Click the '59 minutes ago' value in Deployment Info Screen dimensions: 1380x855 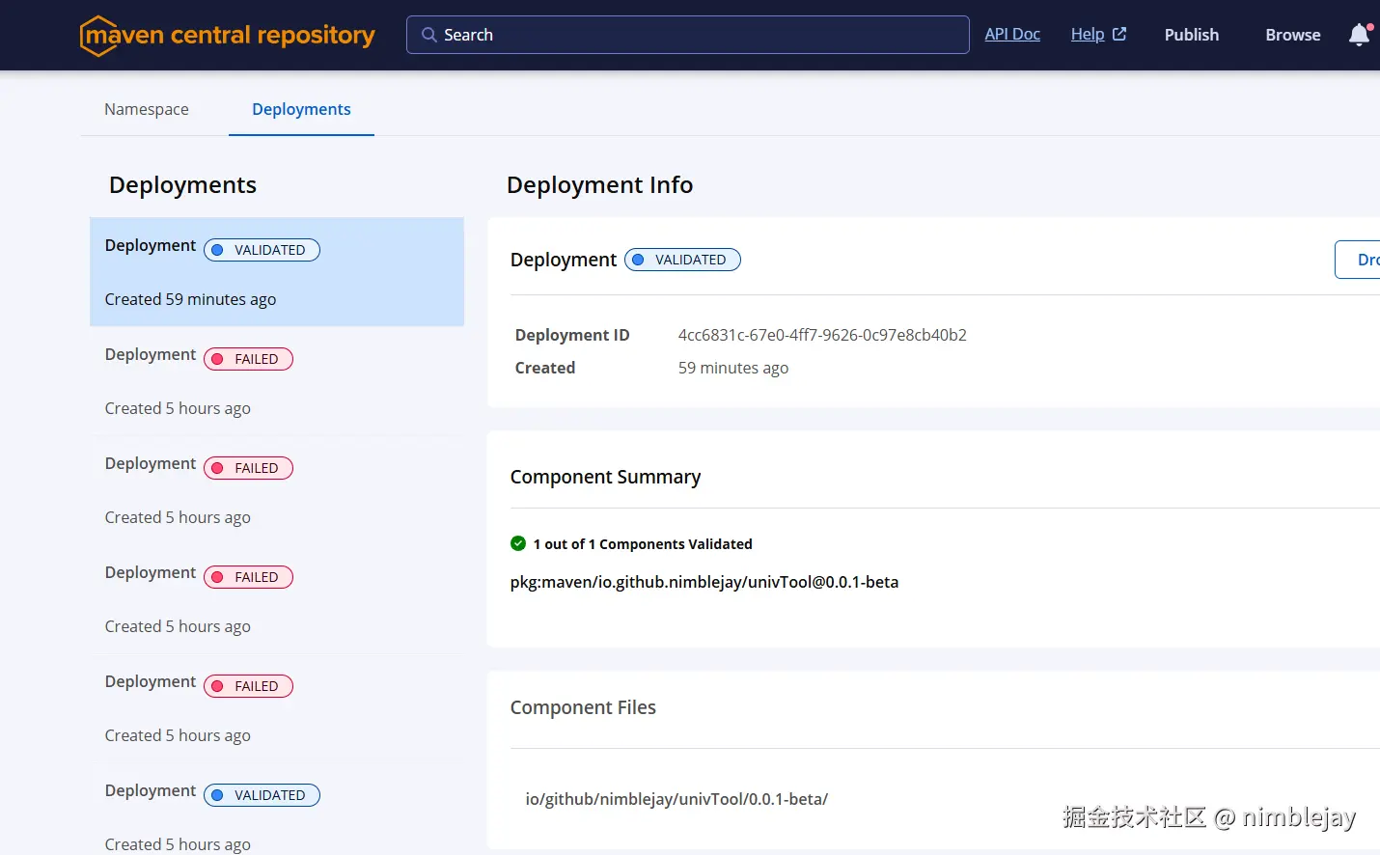(733, 368)
